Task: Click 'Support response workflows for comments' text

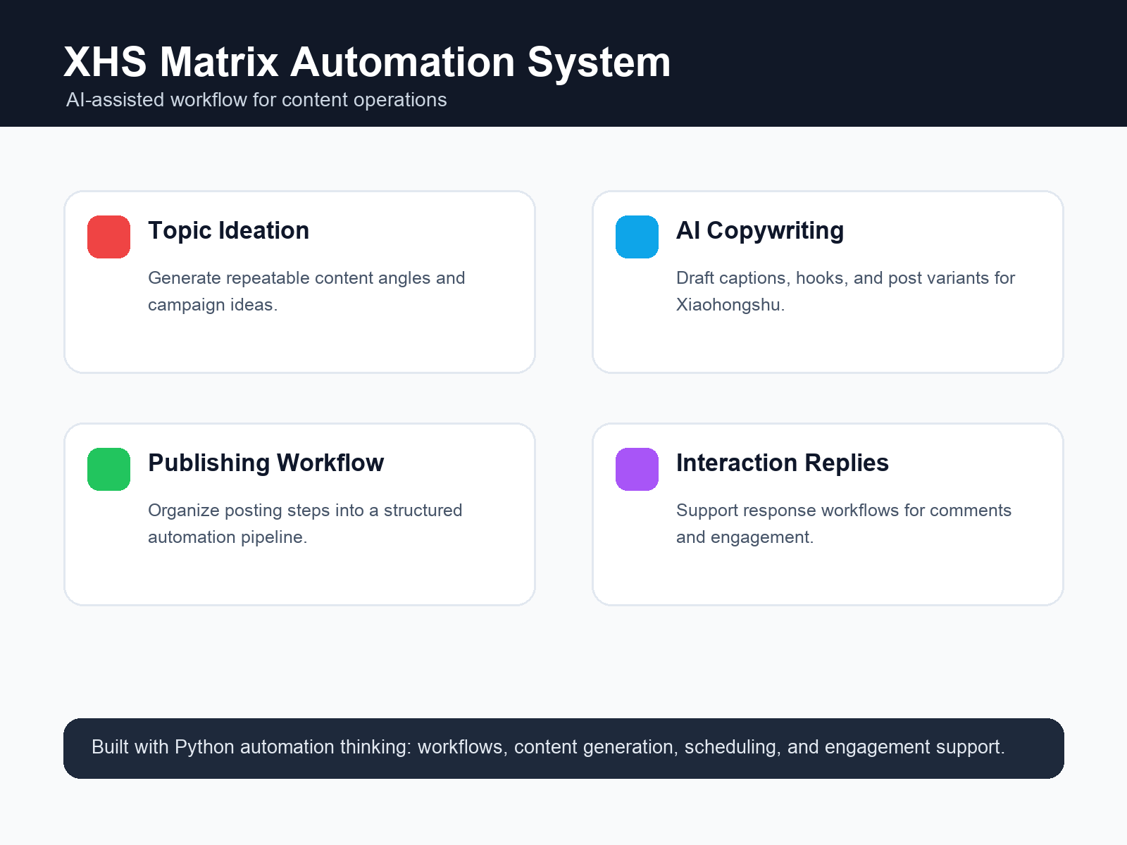Action: 844,523
